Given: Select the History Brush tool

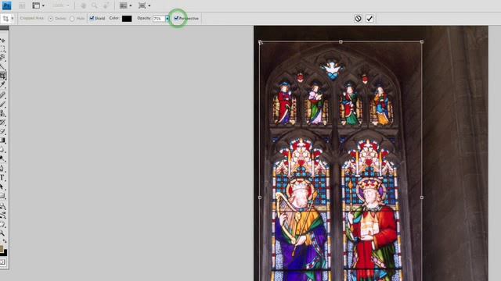Looking at the screenshot, I should pos(2,122).
